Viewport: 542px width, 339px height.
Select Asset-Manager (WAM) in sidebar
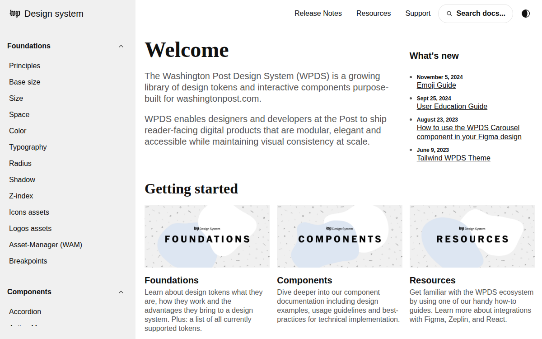46,245
